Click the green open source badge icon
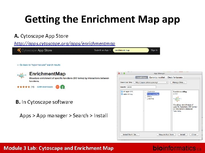This screenshot has width=205, height=153. 62,87
